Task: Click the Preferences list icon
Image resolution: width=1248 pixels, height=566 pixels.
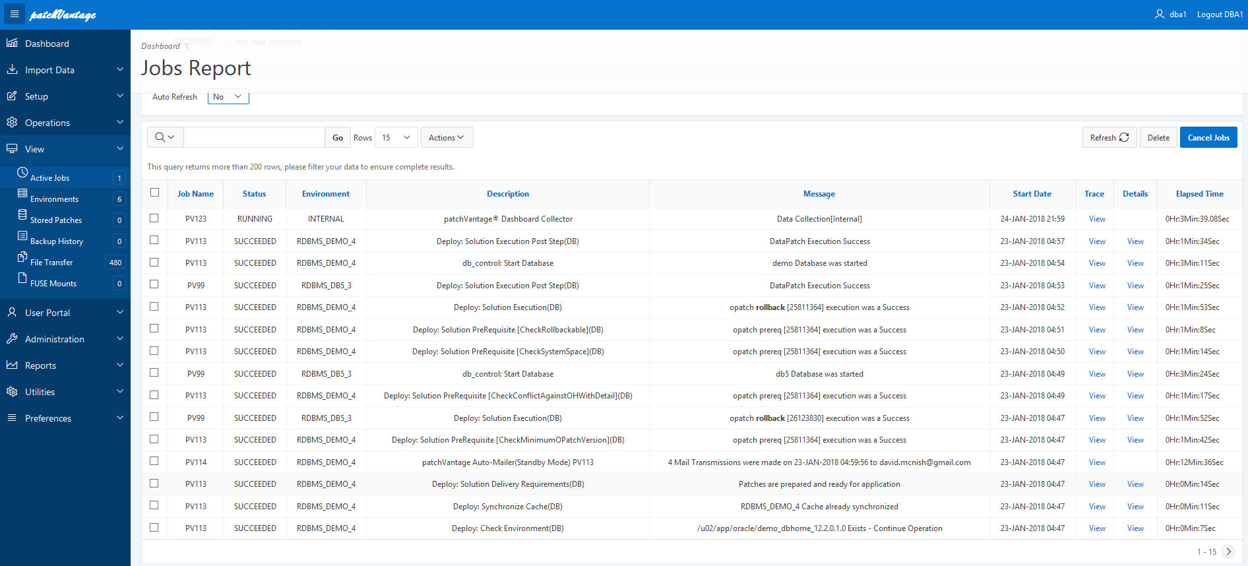Action: click(x=12, y=418)
